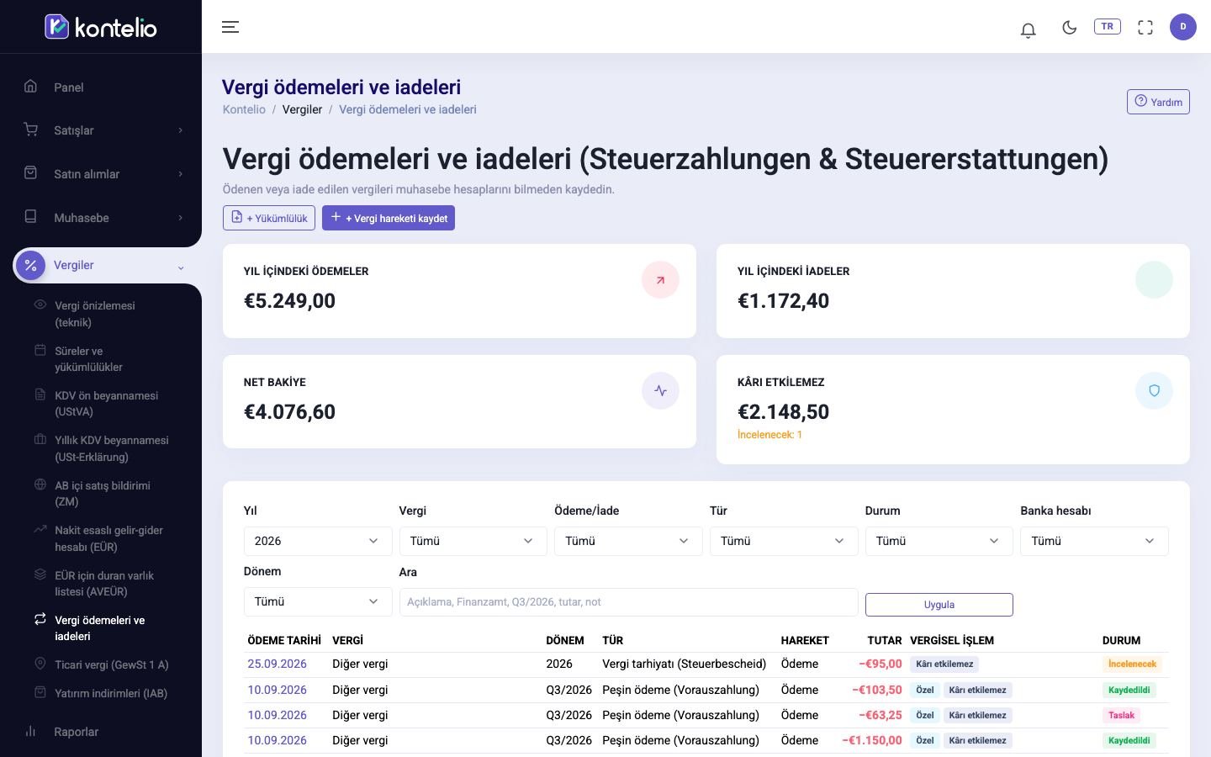Click the Panel home icon

pyautogui.click(x=30, y=86)
